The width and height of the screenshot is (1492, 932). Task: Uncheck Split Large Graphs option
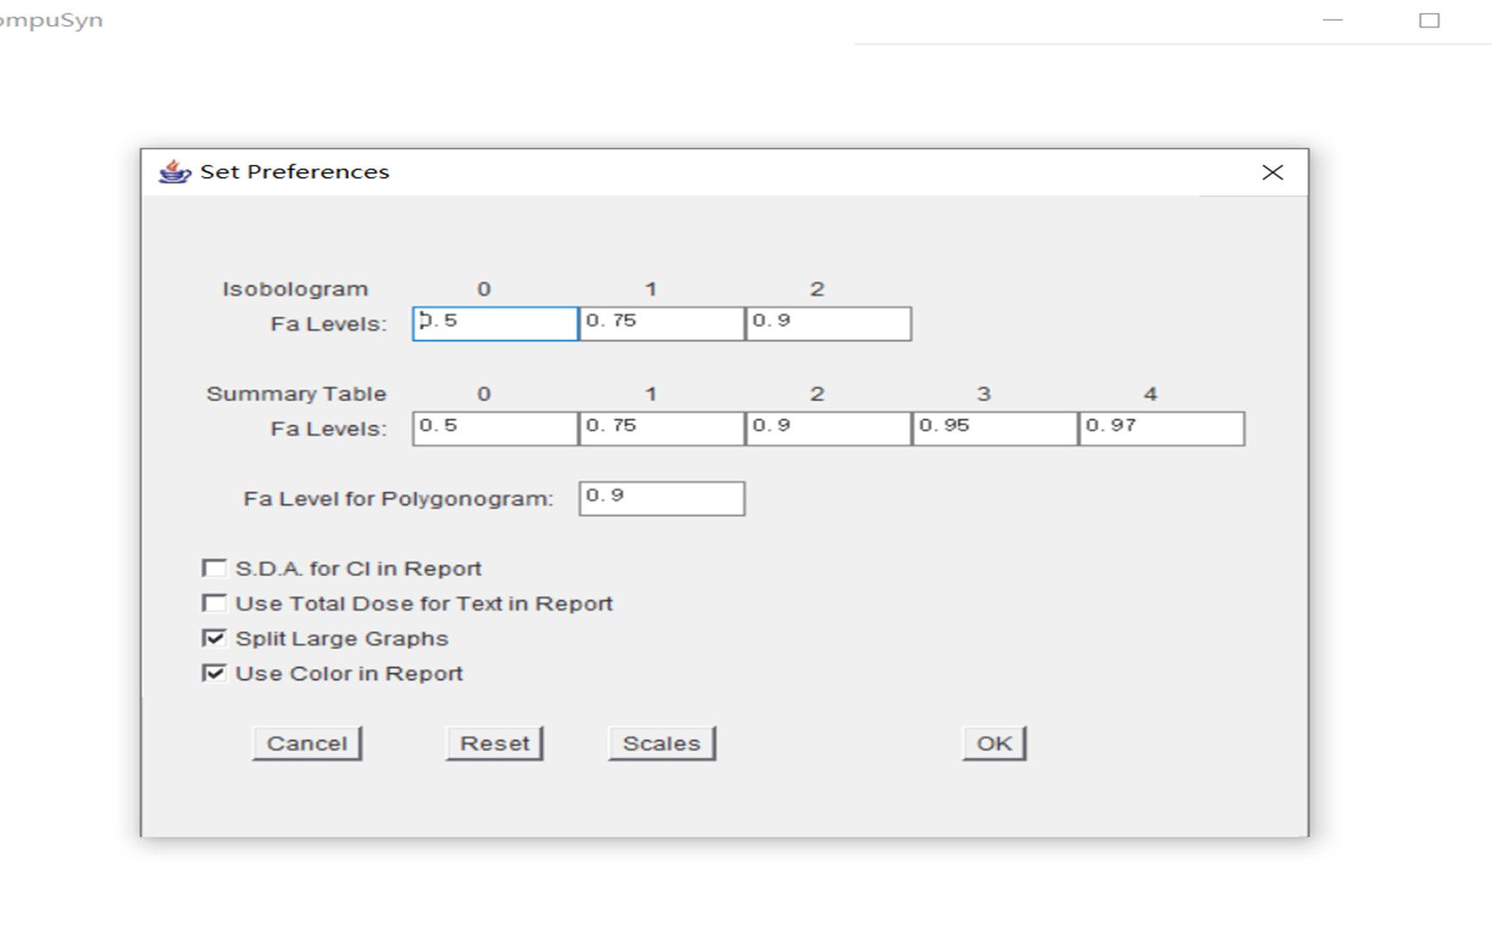(214, 639)
